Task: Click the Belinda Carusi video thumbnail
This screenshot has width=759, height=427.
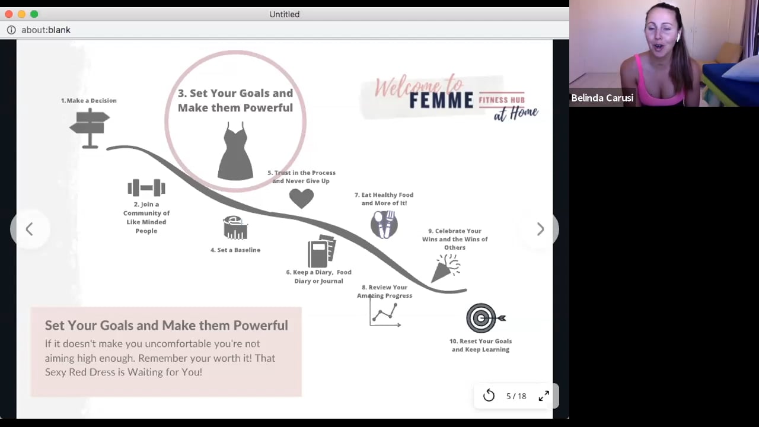Action: [x=664, y=53]
